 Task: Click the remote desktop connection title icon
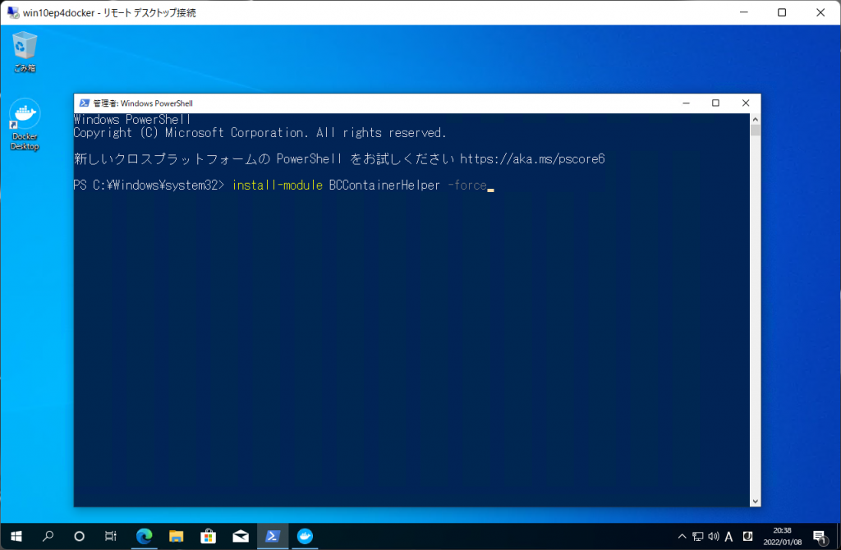[13, 12]
